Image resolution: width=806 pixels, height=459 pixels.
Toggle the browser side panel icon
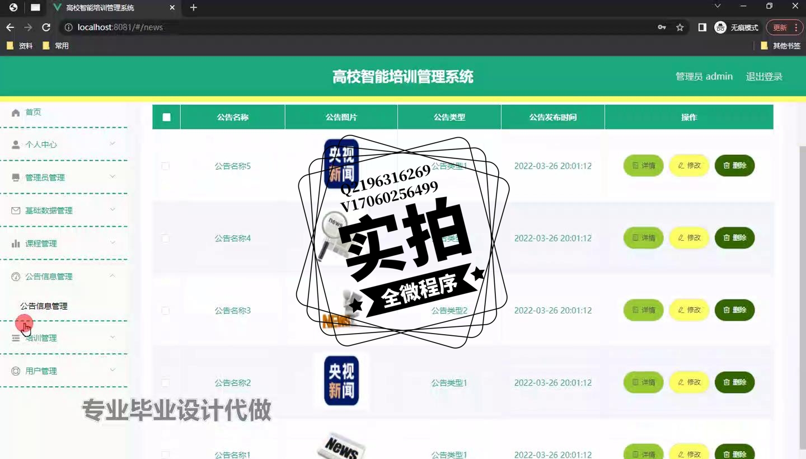click(x=702, y=27)
